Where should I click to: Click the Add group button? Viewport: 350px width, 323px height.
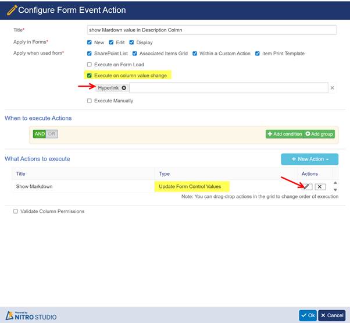(x=319, y=134)
